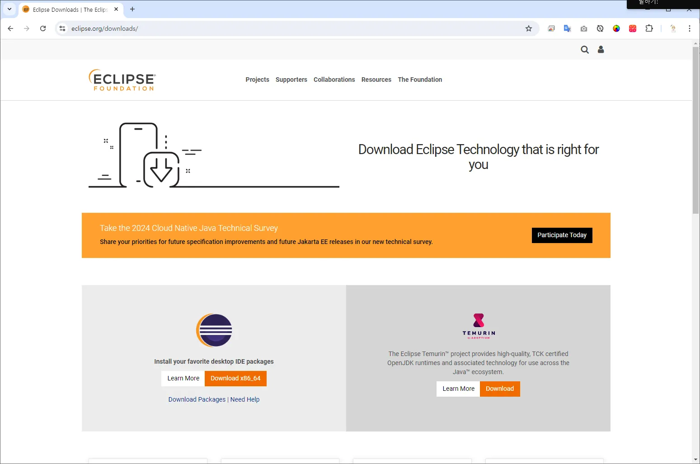Open the tab search dropdown chevron
The width and height of the screenshot is (700, 464).
click(9, 9)
